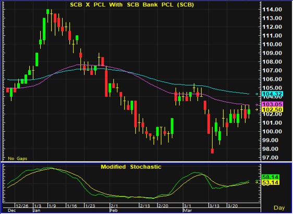This screenshot has height=214, width=293.
Task: Click the 107.00 price axis label
Action: pos(272,70)
